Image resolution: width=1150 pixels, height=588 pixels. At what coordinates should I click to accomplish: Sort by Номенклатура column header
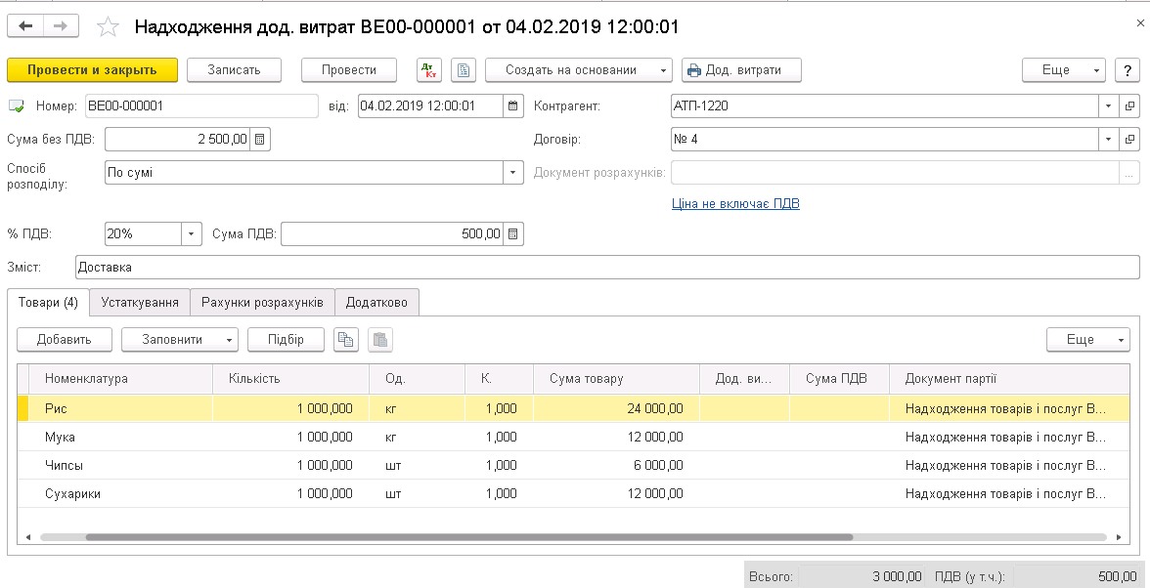[120, 379]
